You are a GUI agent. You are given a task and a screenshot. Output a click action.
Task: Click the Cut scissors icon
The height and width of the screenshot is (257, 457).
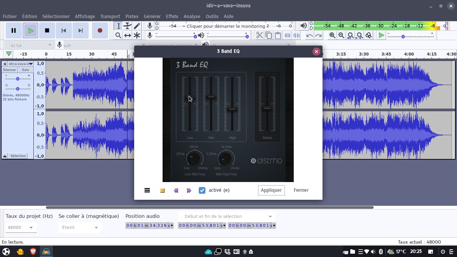pyautogui.click(x=259, y=35)
